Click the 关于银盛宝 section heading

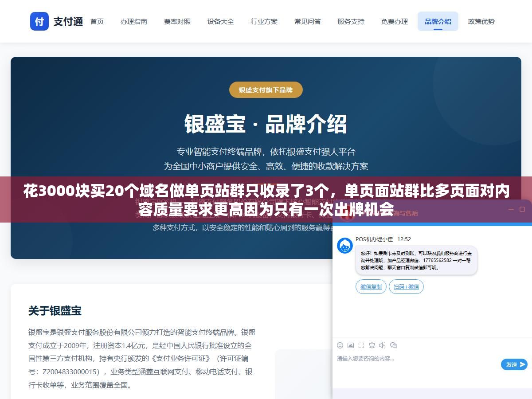(55, 311)
